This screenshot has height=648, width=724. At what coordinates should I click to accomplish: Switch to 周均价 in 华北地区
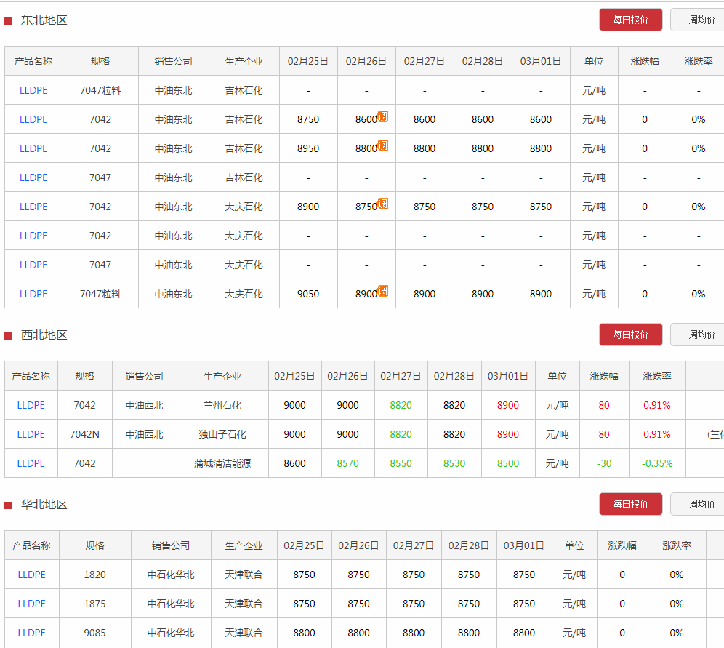click(701, 504)
